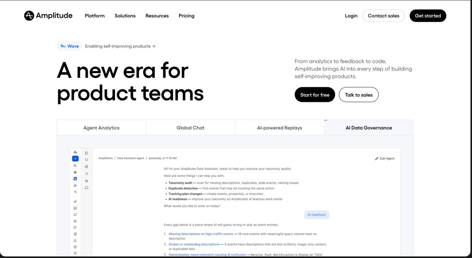
Task: Click the Wave badge icon
Action: pyautogui.click(x=63, y=46)
